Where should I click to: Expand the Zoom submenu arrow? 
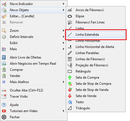64,31
